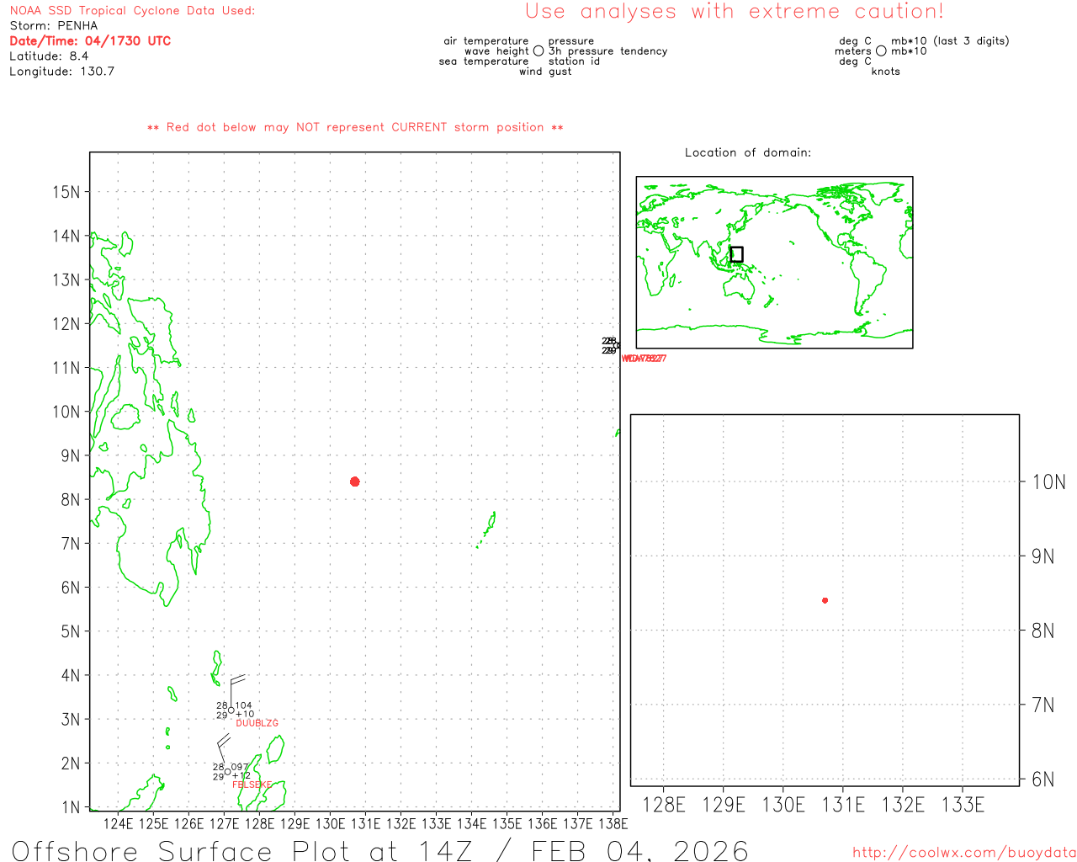Image resolution: width=1077 pixels, height=862 pixels.
Task: Select the FELSEKE station circle marker
Action: click(227, 771)
